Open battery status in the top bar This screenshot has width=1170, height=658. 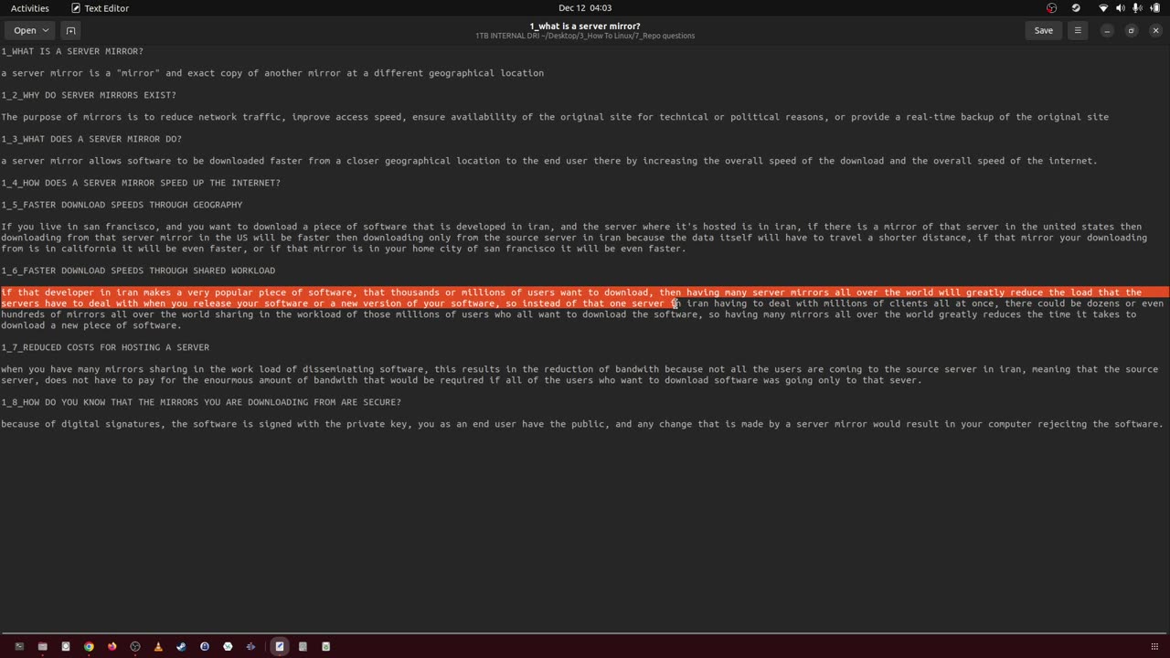(1155, 7)
